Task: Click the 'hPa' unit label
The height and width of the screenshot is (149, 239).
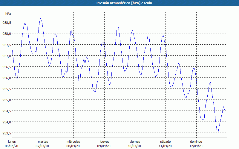Action: coord(8,14)
